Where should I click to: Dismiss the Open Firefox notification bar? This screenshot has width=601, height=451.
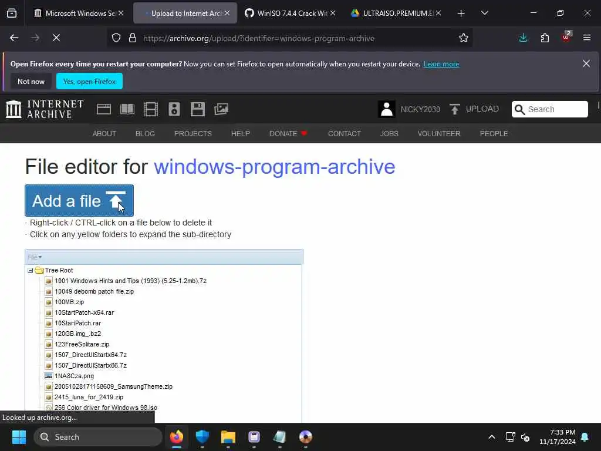(x=586, y=63)
